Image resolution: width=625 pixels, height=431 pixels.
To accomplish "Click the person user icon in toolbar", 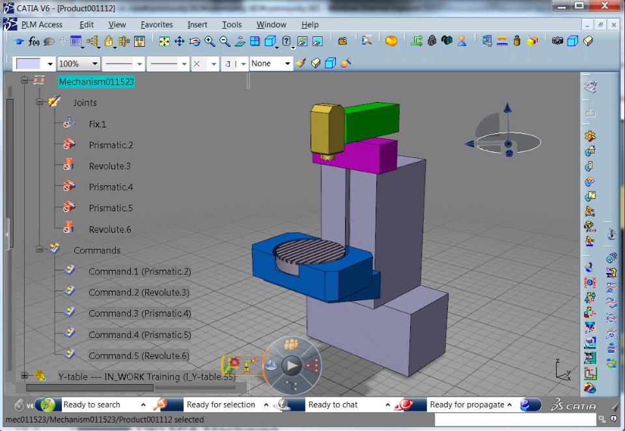I will click(x=462, y=41).
